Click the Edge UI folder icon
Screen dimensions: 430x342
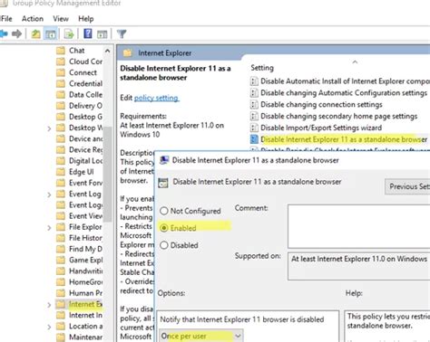[x=61, y=172]
